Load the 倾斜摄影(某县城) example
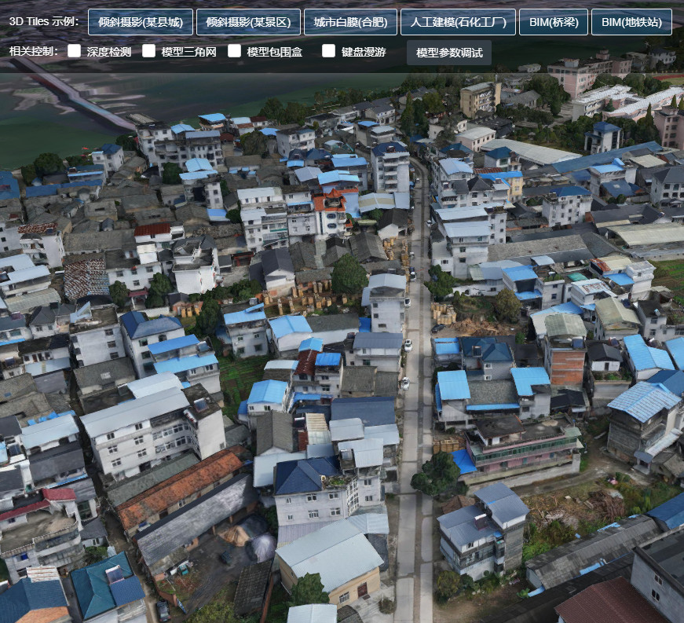The image size is (684, 623). click(x=141, y=22)
